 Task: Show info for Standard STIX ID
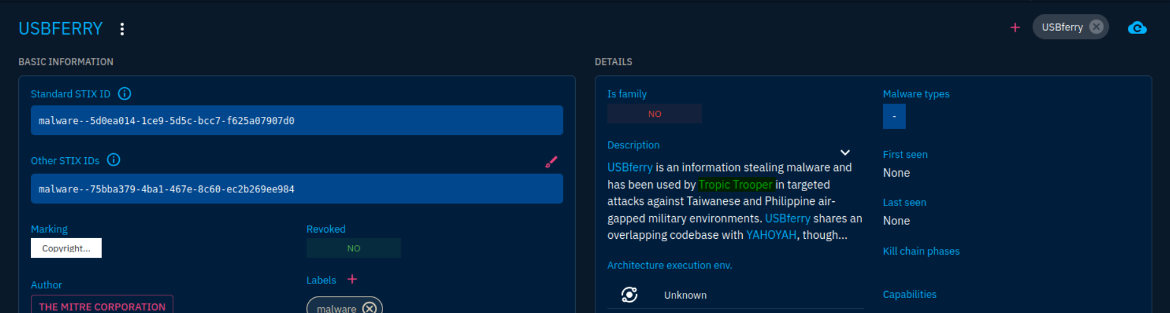click(125, 94)
